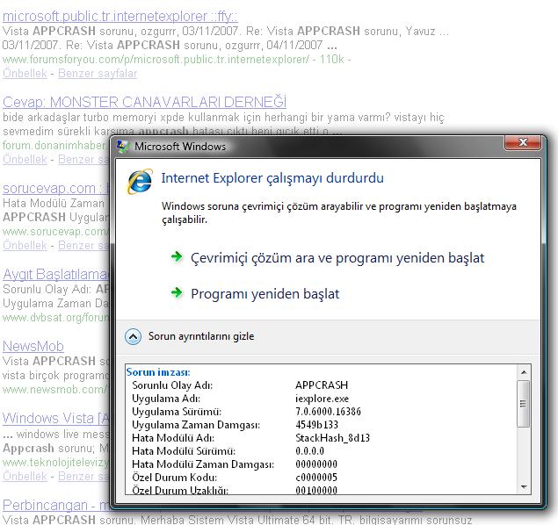Open Benzer sayfalar link under forumsforyou result
This screenshot has width=558, height=525.
pos(98,73)
